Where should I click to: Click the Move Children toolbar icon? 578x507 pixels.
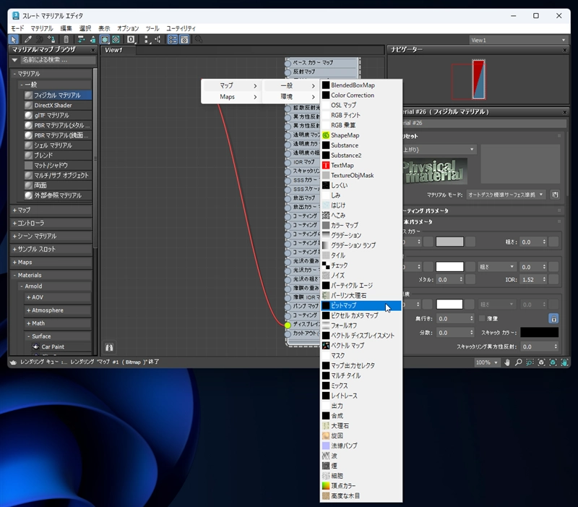(81, 40)
